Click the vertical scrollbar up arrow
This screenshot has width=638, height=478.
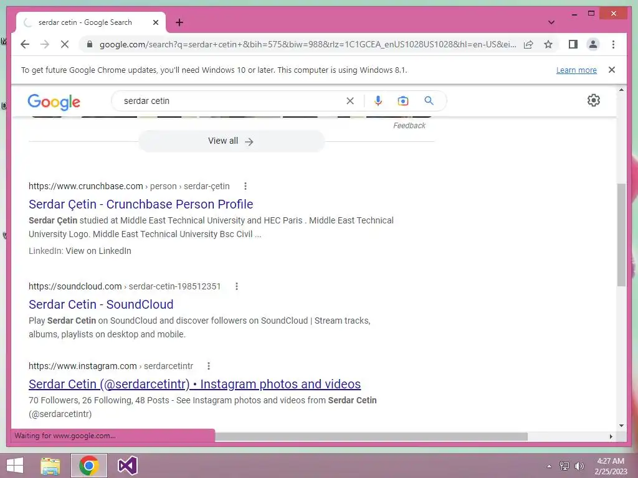click(x=621, y=90)
